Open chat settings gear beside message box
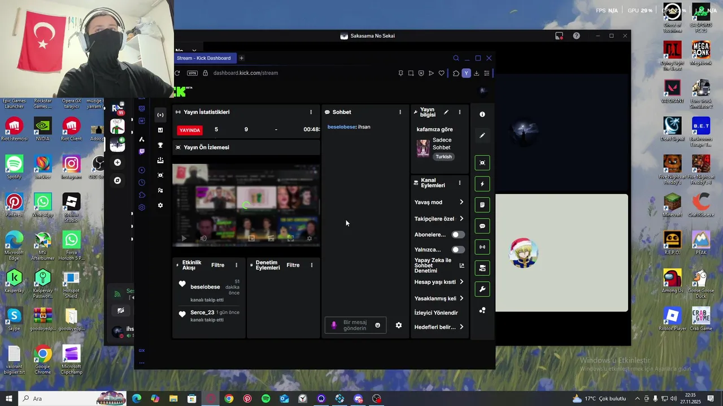Image resolution: width=723 pixels, height=406 pixels. coord(399,325)
